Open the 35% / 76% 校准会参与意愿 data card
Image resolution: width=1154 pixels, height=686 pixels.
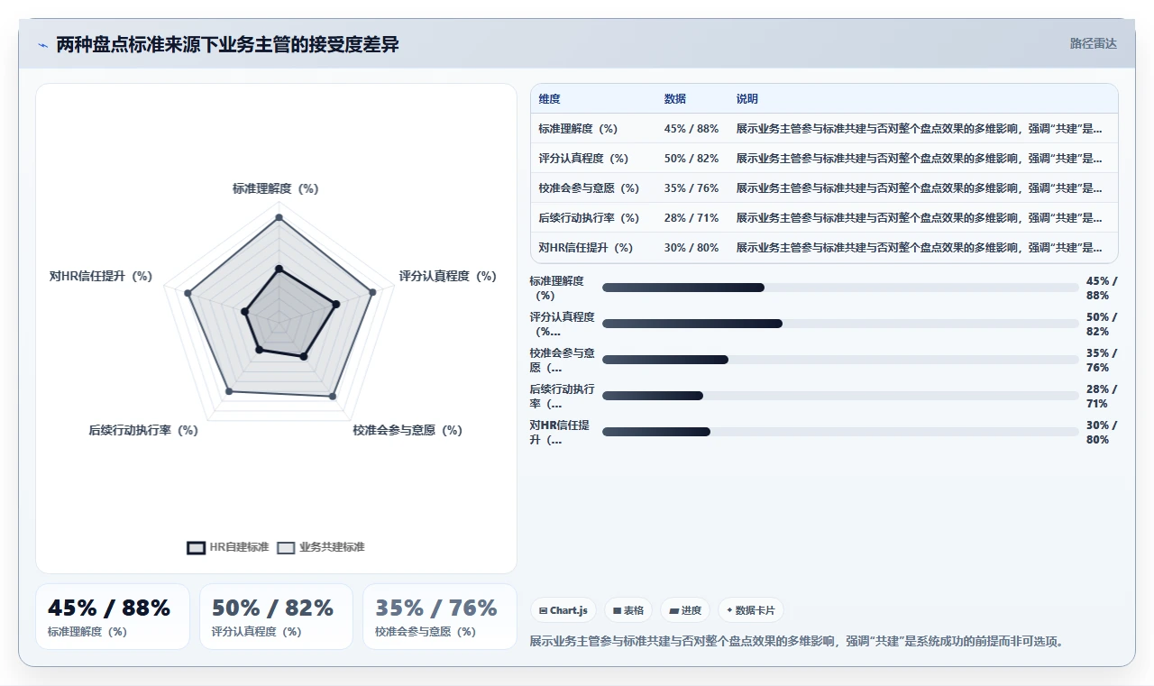(440, 617)
